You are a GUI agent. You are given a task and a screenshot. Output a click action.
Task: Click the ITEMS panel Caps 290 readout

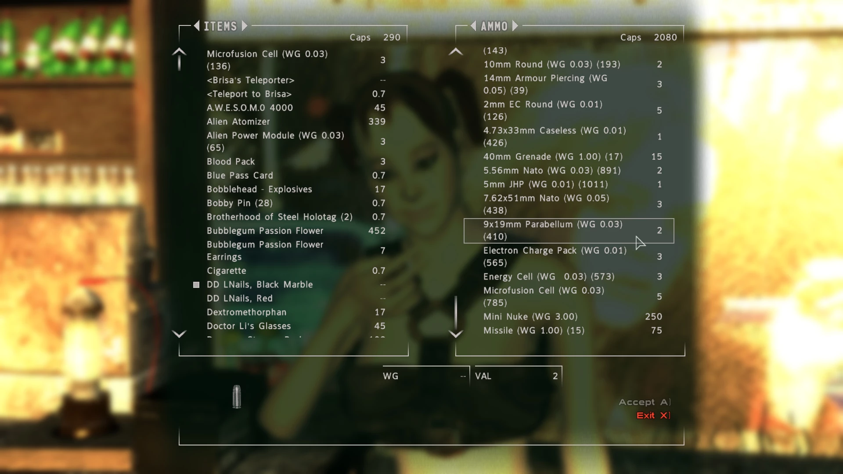pos(375,38)
